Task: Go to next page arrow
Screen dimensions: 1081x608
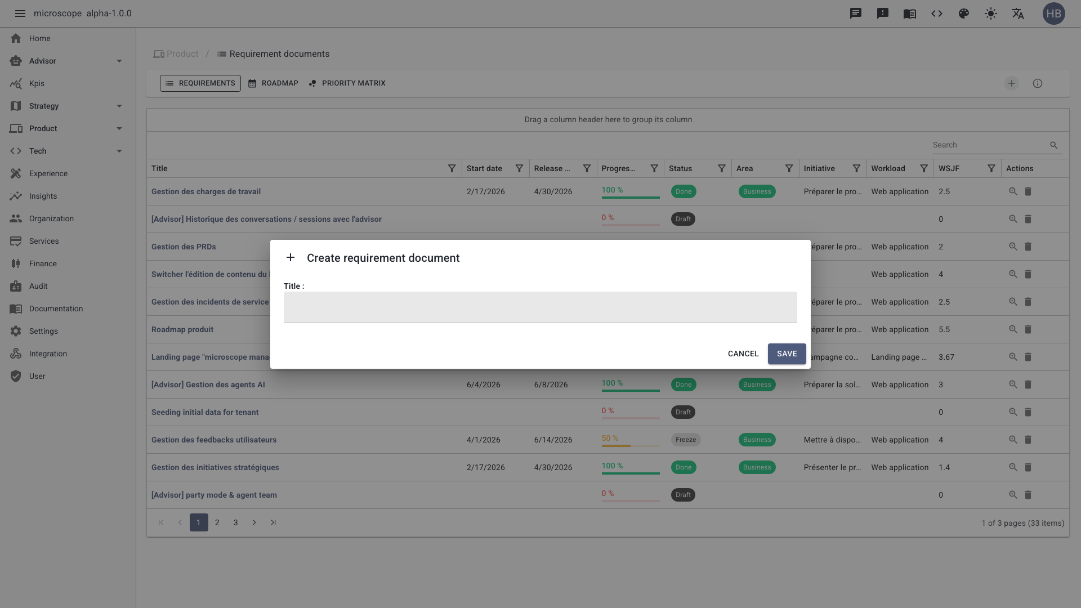Action: coord(254,522)
